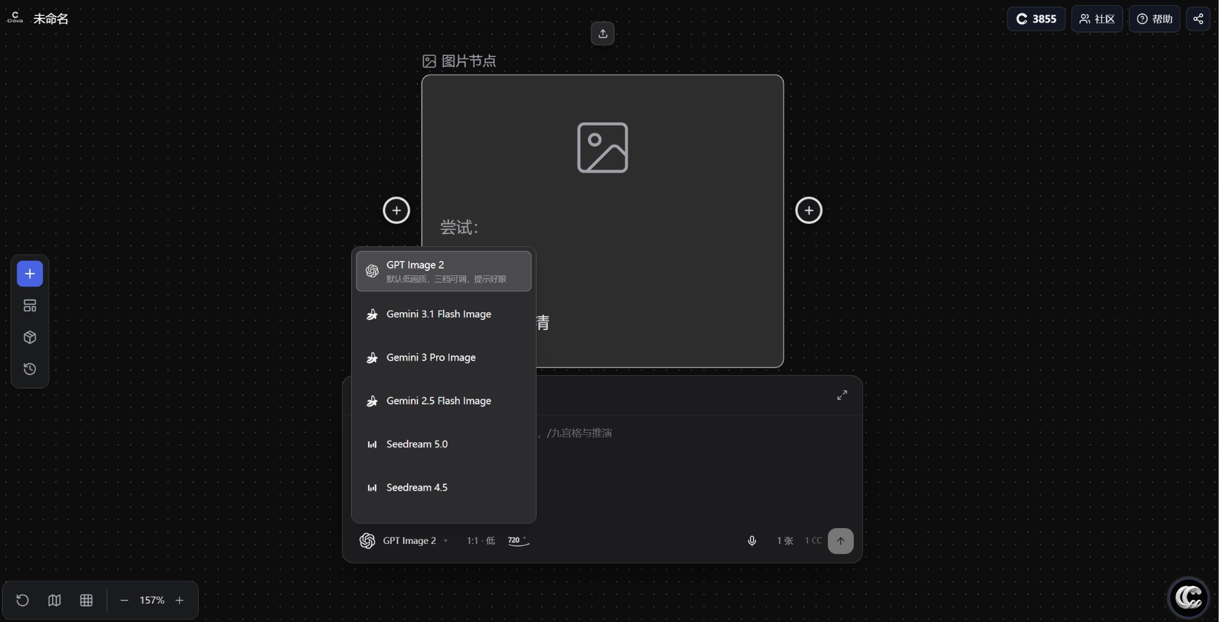Choose Gemini 3 Pro Image model
1219x622 pixels.
coord(444,357)
